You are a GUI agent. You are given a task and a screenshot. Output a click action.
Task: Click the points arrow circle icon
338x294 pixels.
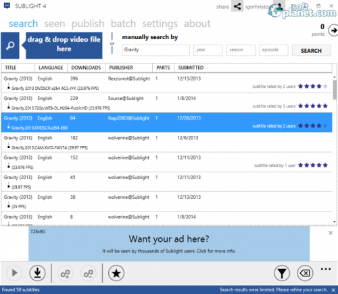(x=333, y=30)
